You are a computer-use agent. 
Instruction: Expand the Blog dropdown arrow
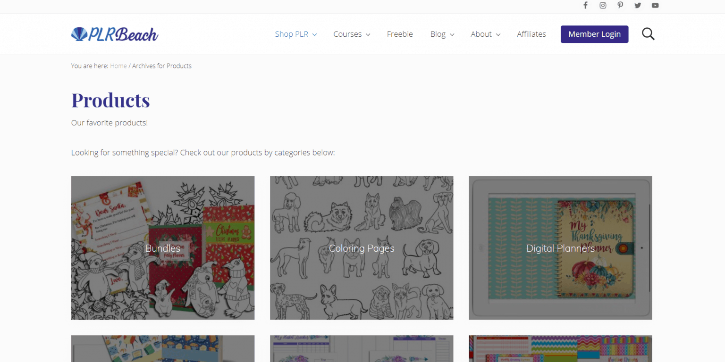click(452, 34)
